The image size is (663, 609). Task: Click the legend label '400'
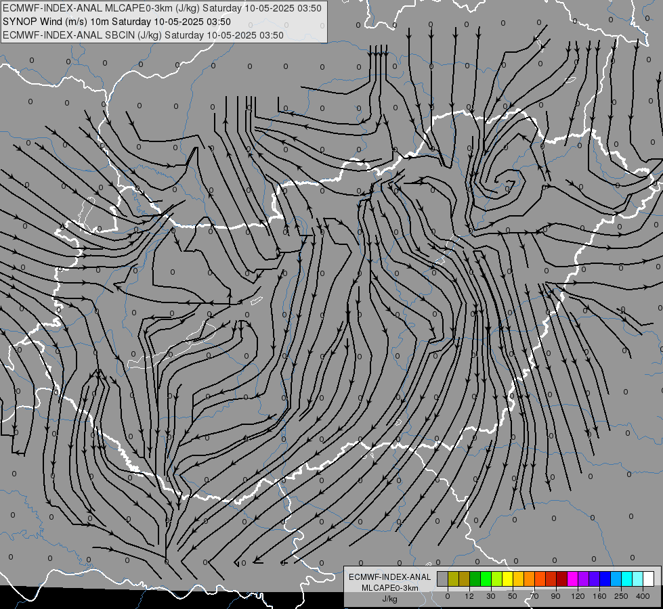pos(643,596)
